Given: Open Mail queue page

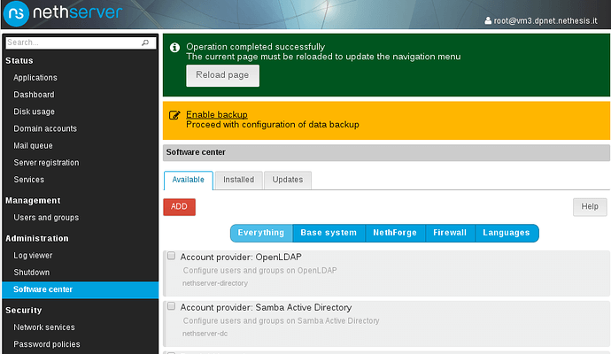Looking at the screenshot, I should [33, 146].
